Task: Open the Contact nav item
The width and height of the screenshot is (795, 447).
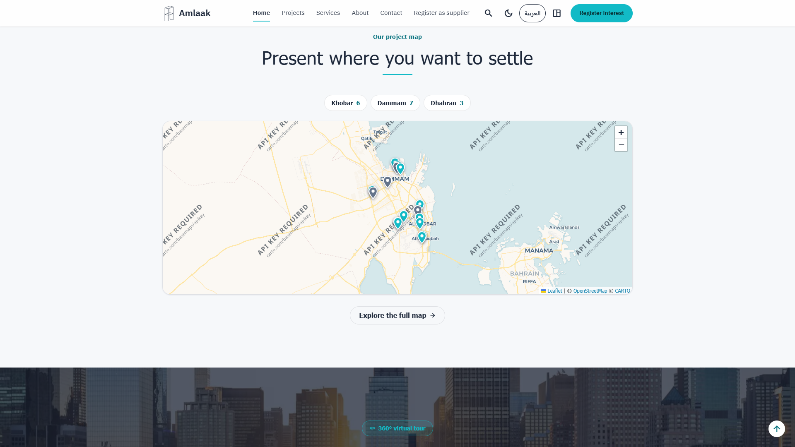Action: coord(391,13)
